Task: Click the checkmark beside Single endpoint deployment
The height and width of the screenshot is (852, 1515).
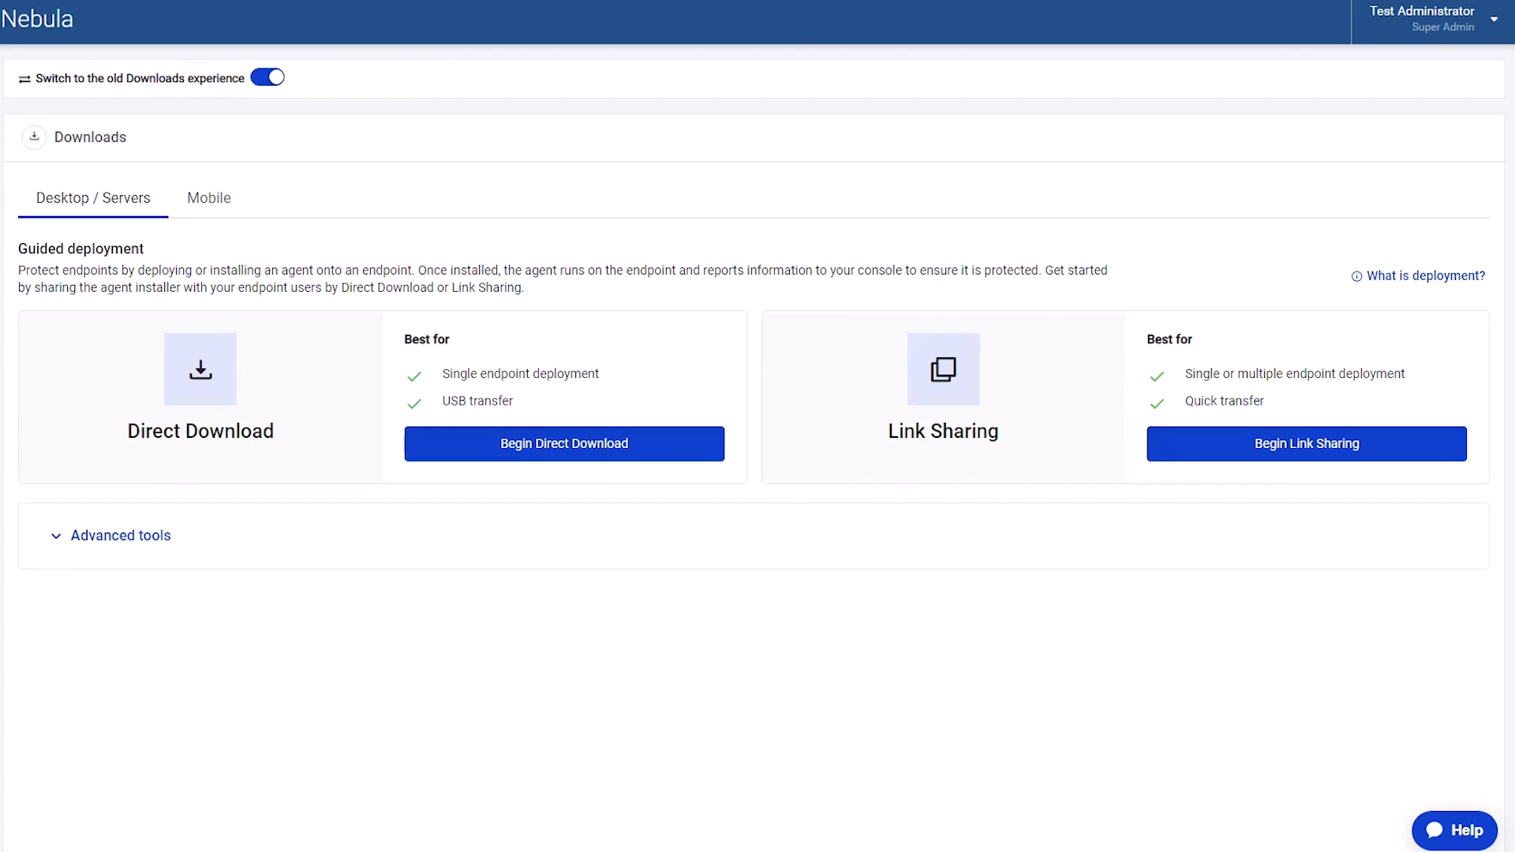Action: point(414,376)
